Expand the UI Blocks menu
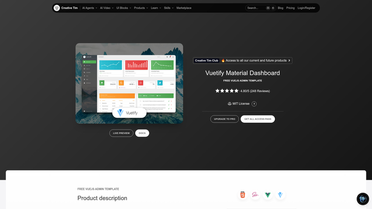 [x=124, y=8]
